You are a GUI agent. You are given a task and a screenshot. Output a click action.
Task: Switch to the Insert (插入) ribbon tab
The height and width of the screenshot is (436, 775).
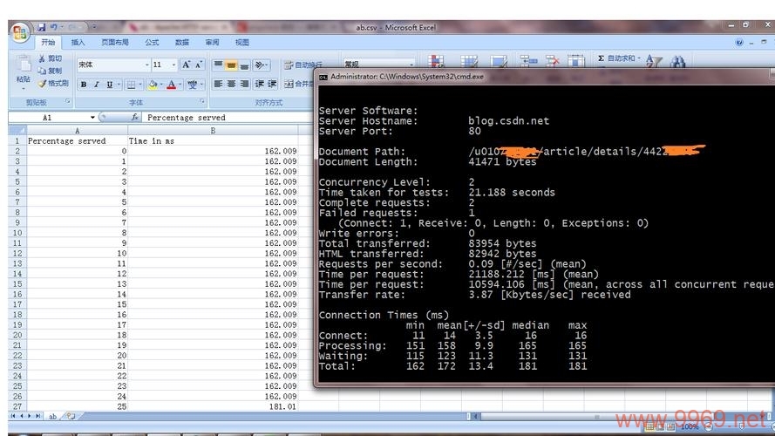(78, 43)
